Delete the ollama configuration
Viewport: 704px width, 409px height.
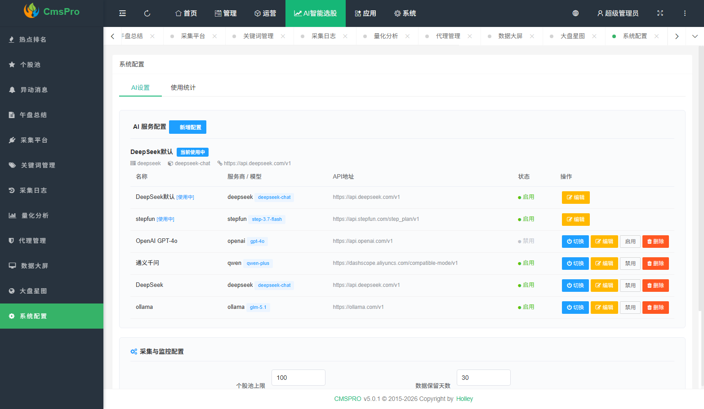point(655,308)
